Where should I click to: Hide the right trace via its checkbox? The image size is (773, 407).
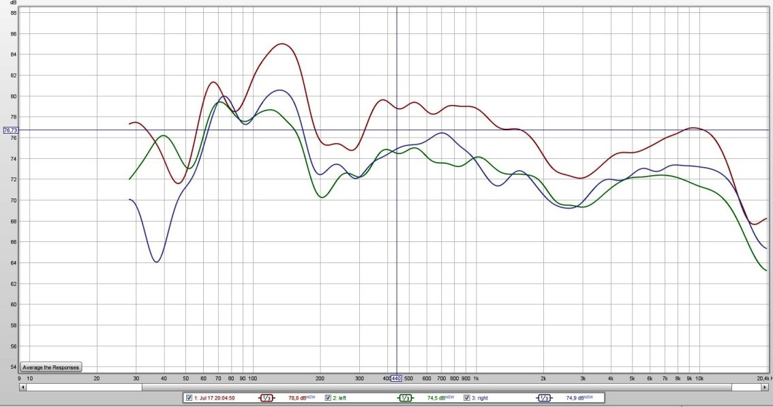[x=467, y=398]
